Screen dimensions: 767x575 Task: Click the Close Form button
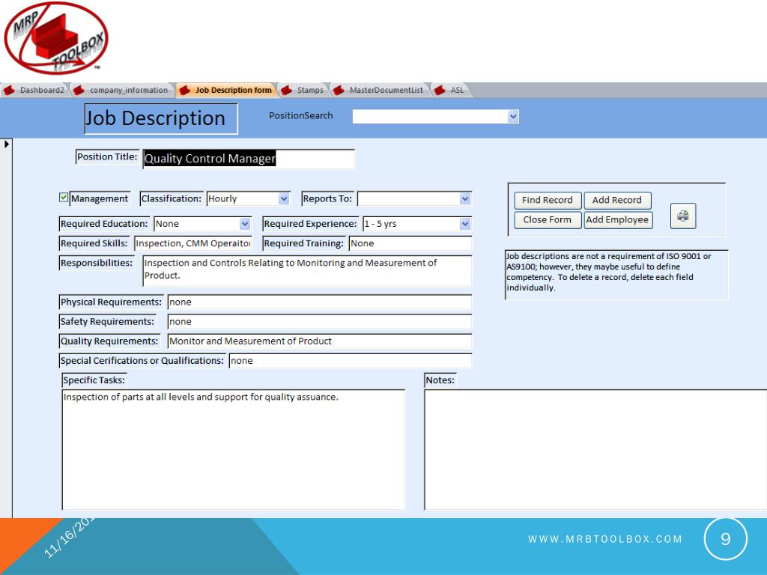click(x=548, y=220)
